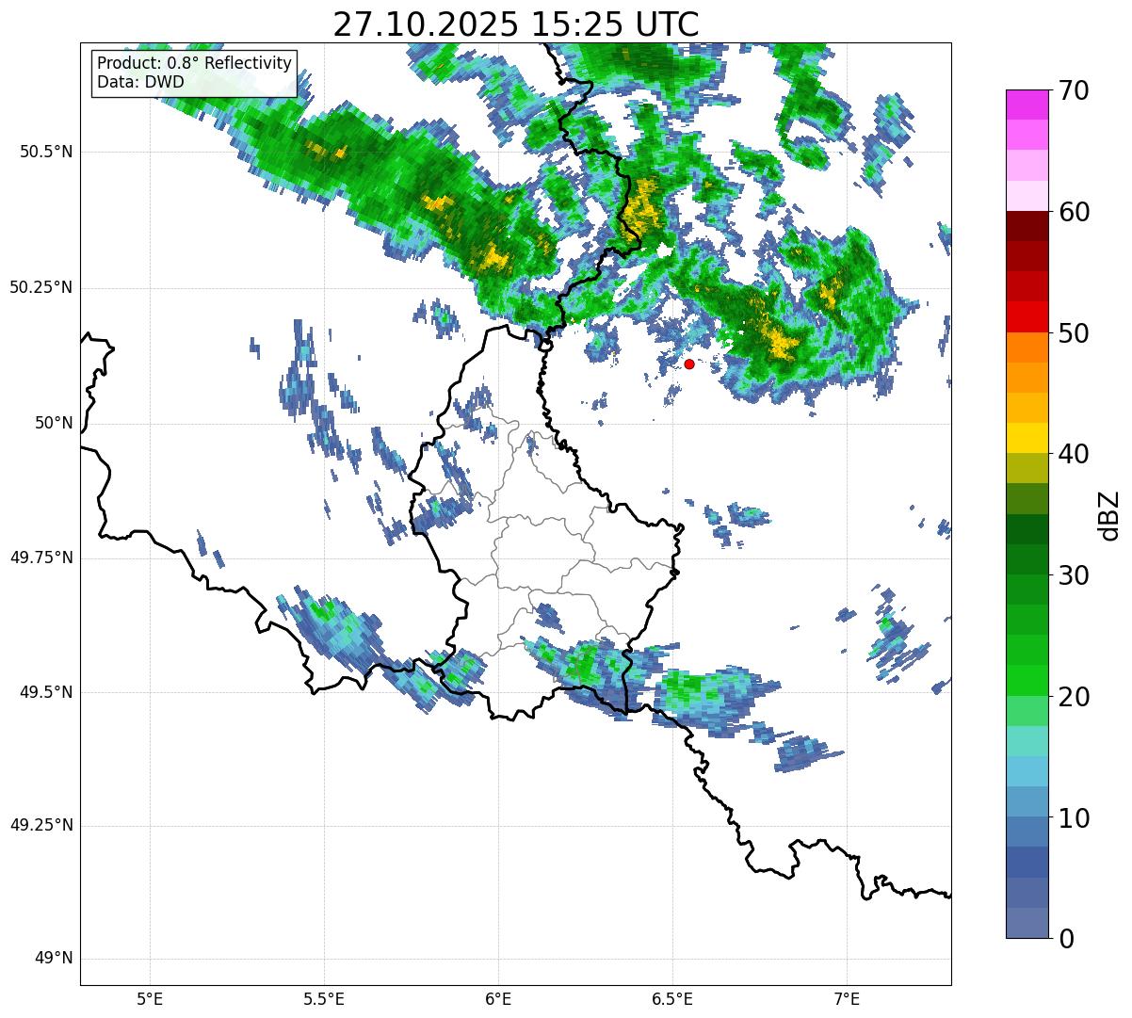The height and width of the screenshot is (1018, 1132).
Task: Click the 'Product: 0.8° Reflectivity' label
Action: [195, 63]
